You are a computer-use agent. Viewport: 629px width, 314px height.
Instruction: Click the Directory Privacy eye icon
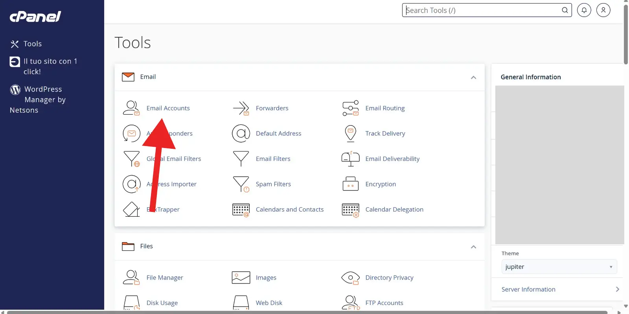pos(350,278)
